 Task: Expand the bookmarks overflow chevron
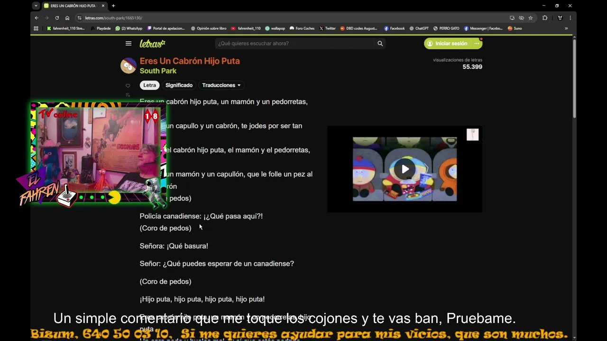(566, 28)
